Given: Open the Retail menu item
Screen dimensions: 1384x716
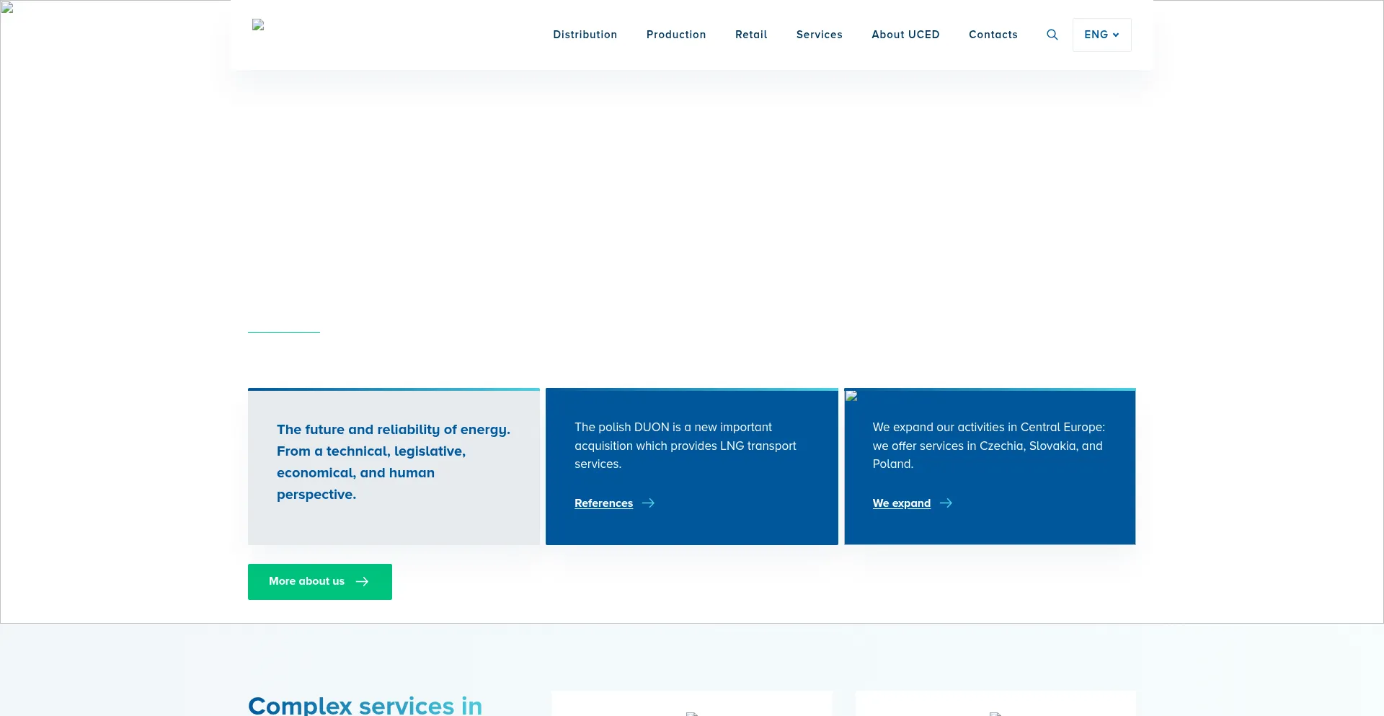Looking at the screenshot, I should [x=751, y=35].
